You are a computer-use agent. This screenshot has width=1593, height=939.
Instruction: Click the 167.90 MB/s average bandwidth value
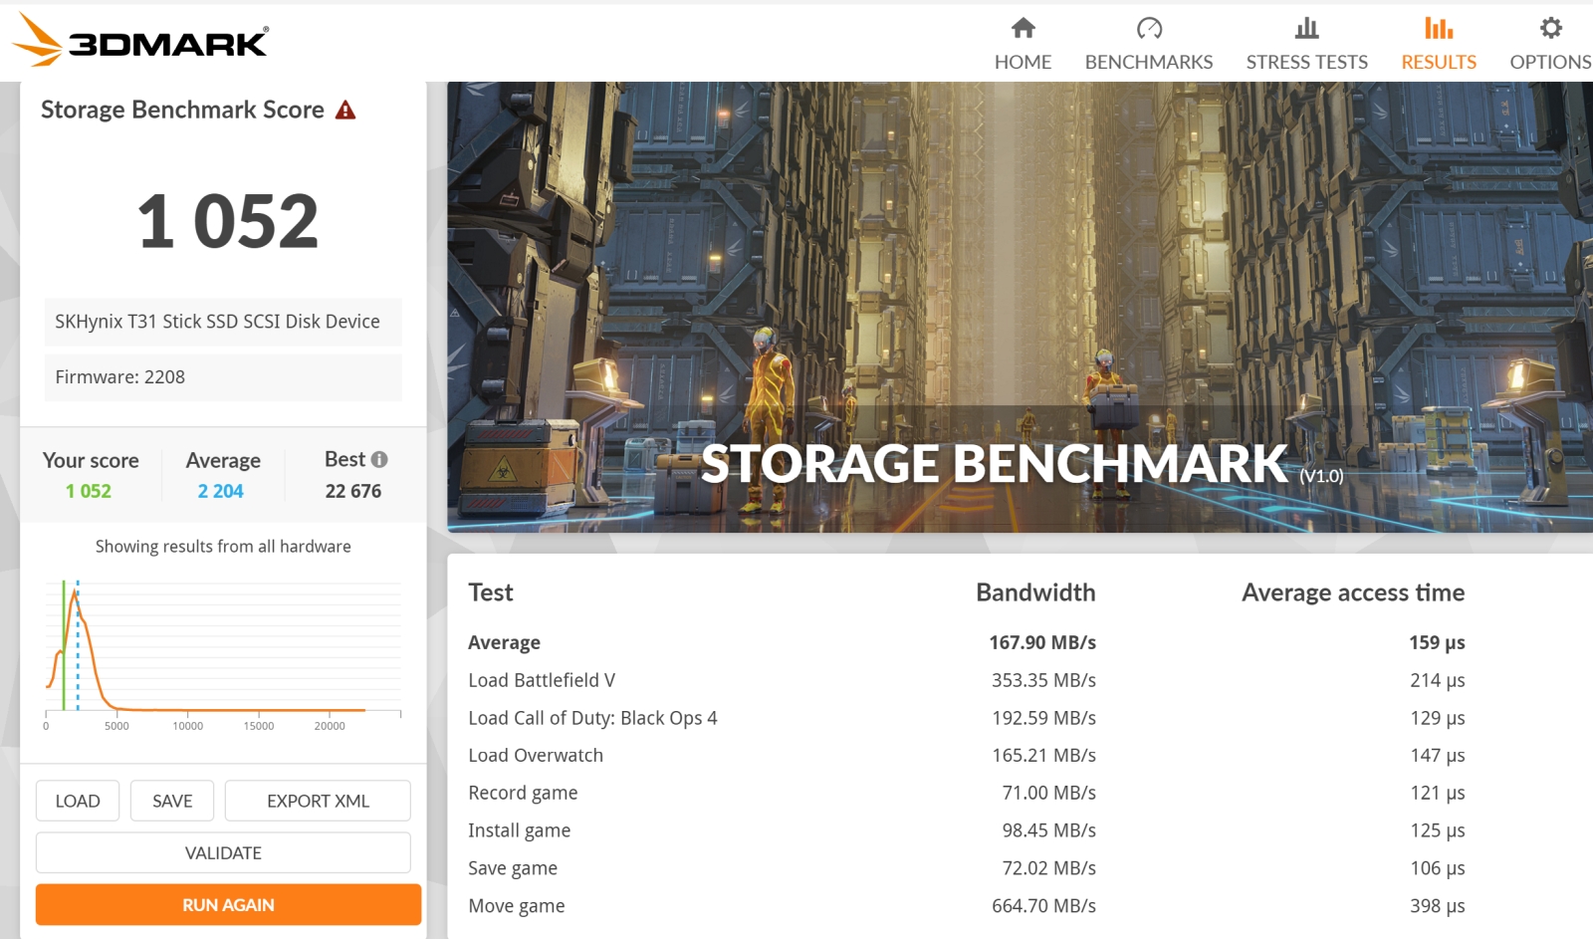(x=1042, y=642)
